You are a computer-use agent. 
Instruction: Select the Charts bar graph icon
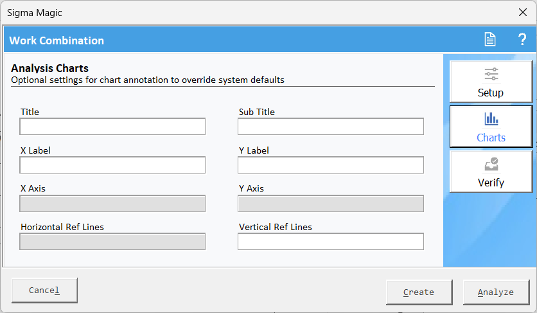491,119
